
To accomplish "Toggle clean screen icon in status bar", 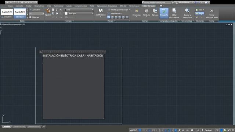I will click(x=229, y=130).
